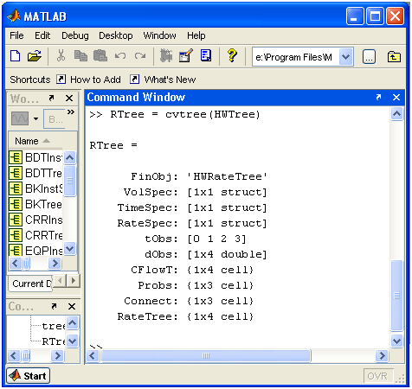The width and height of the screenshot is (412, 389).
Task: Select the BDTInst variable
Action: 35,157
